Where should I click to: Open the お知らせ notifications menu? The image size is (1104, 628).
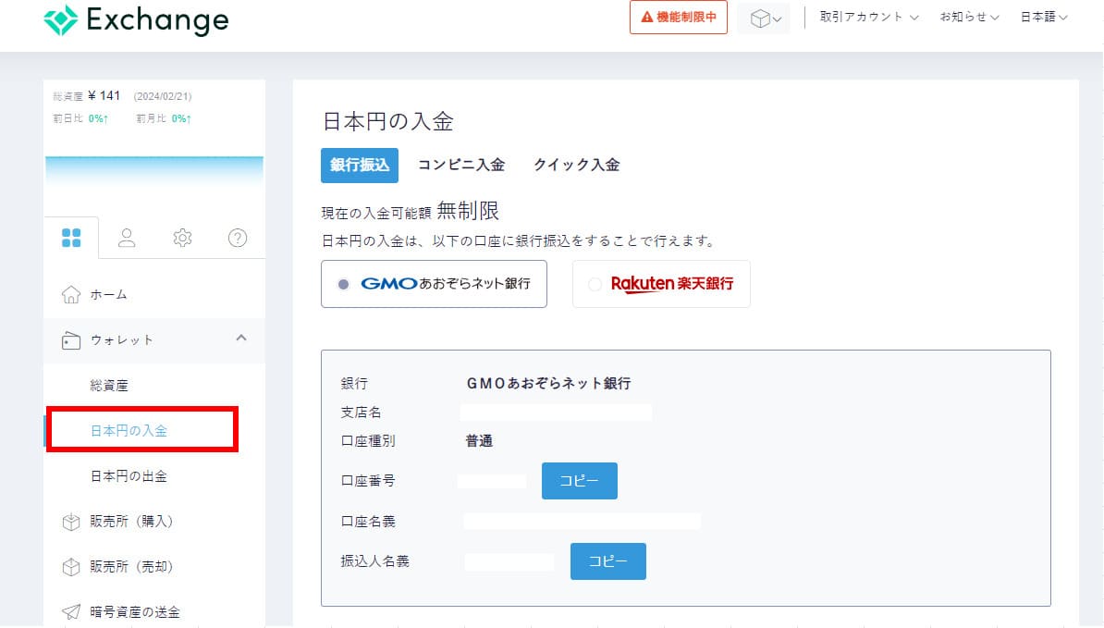point(968,17)
